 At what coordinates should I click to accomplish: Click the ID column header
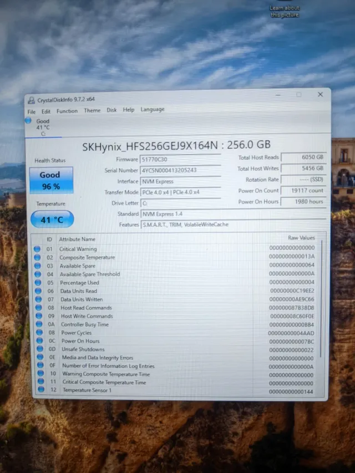49,239
